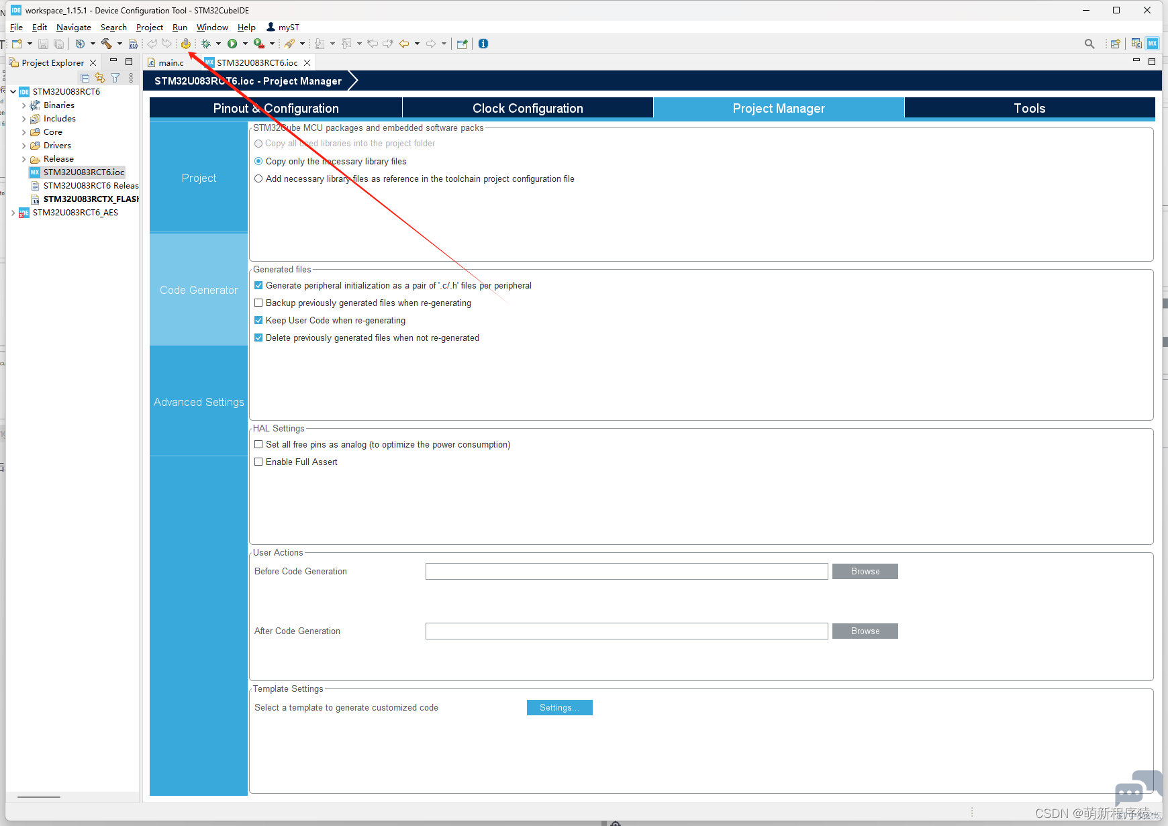The height and width of the screenshot is (826, 1168).
Task: Collapse the STM32U083RCT6 project tree node
Action: [13, 92]
